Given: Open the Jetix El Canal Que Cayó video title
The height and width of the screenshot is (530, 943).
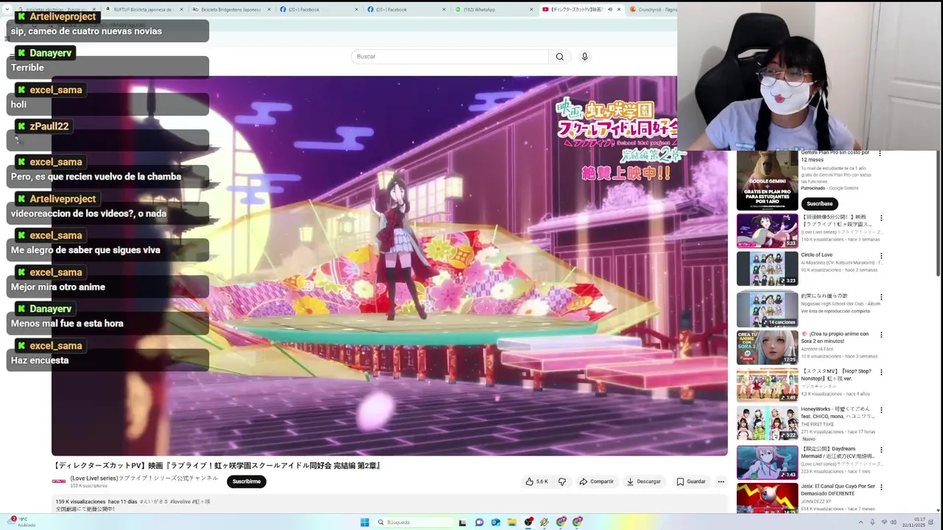Looking at the screenshot, I should click(x=838, y=490).
